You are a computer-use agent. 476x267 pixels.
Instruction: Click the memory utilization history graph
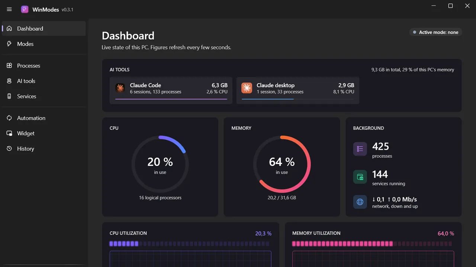click(373, 259)
